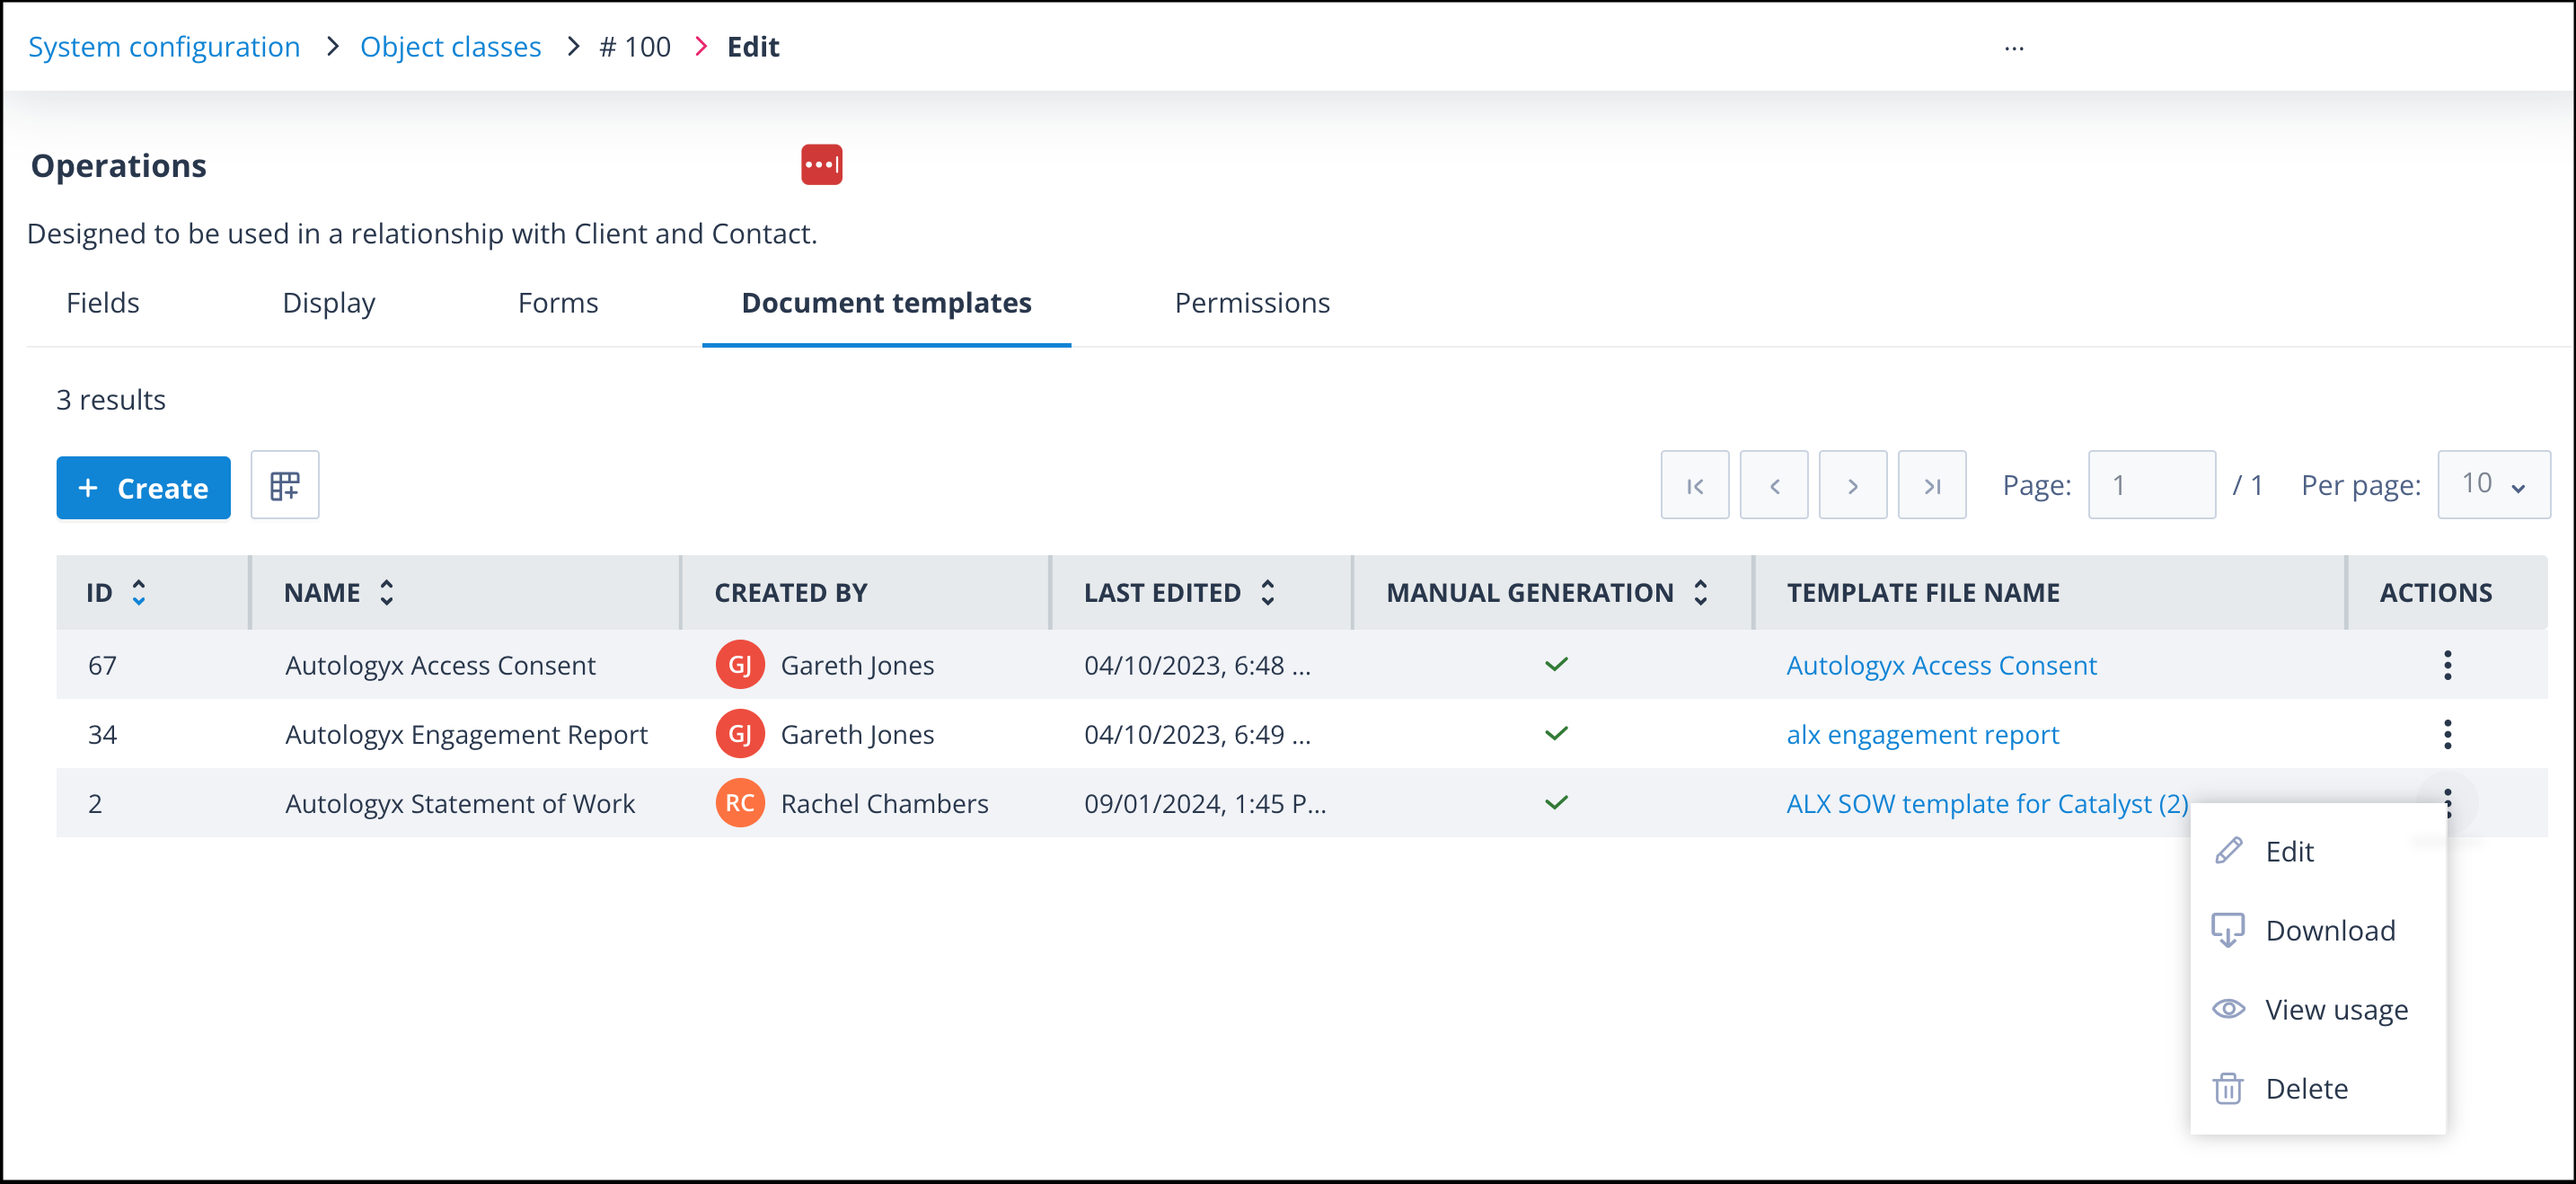Go to previous page arrow

[1774, 486]
